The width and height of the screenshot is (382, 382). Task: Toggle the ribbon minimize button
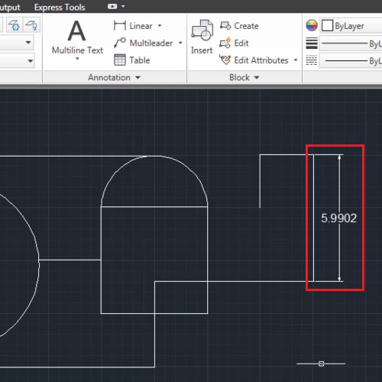coord(112,6)
